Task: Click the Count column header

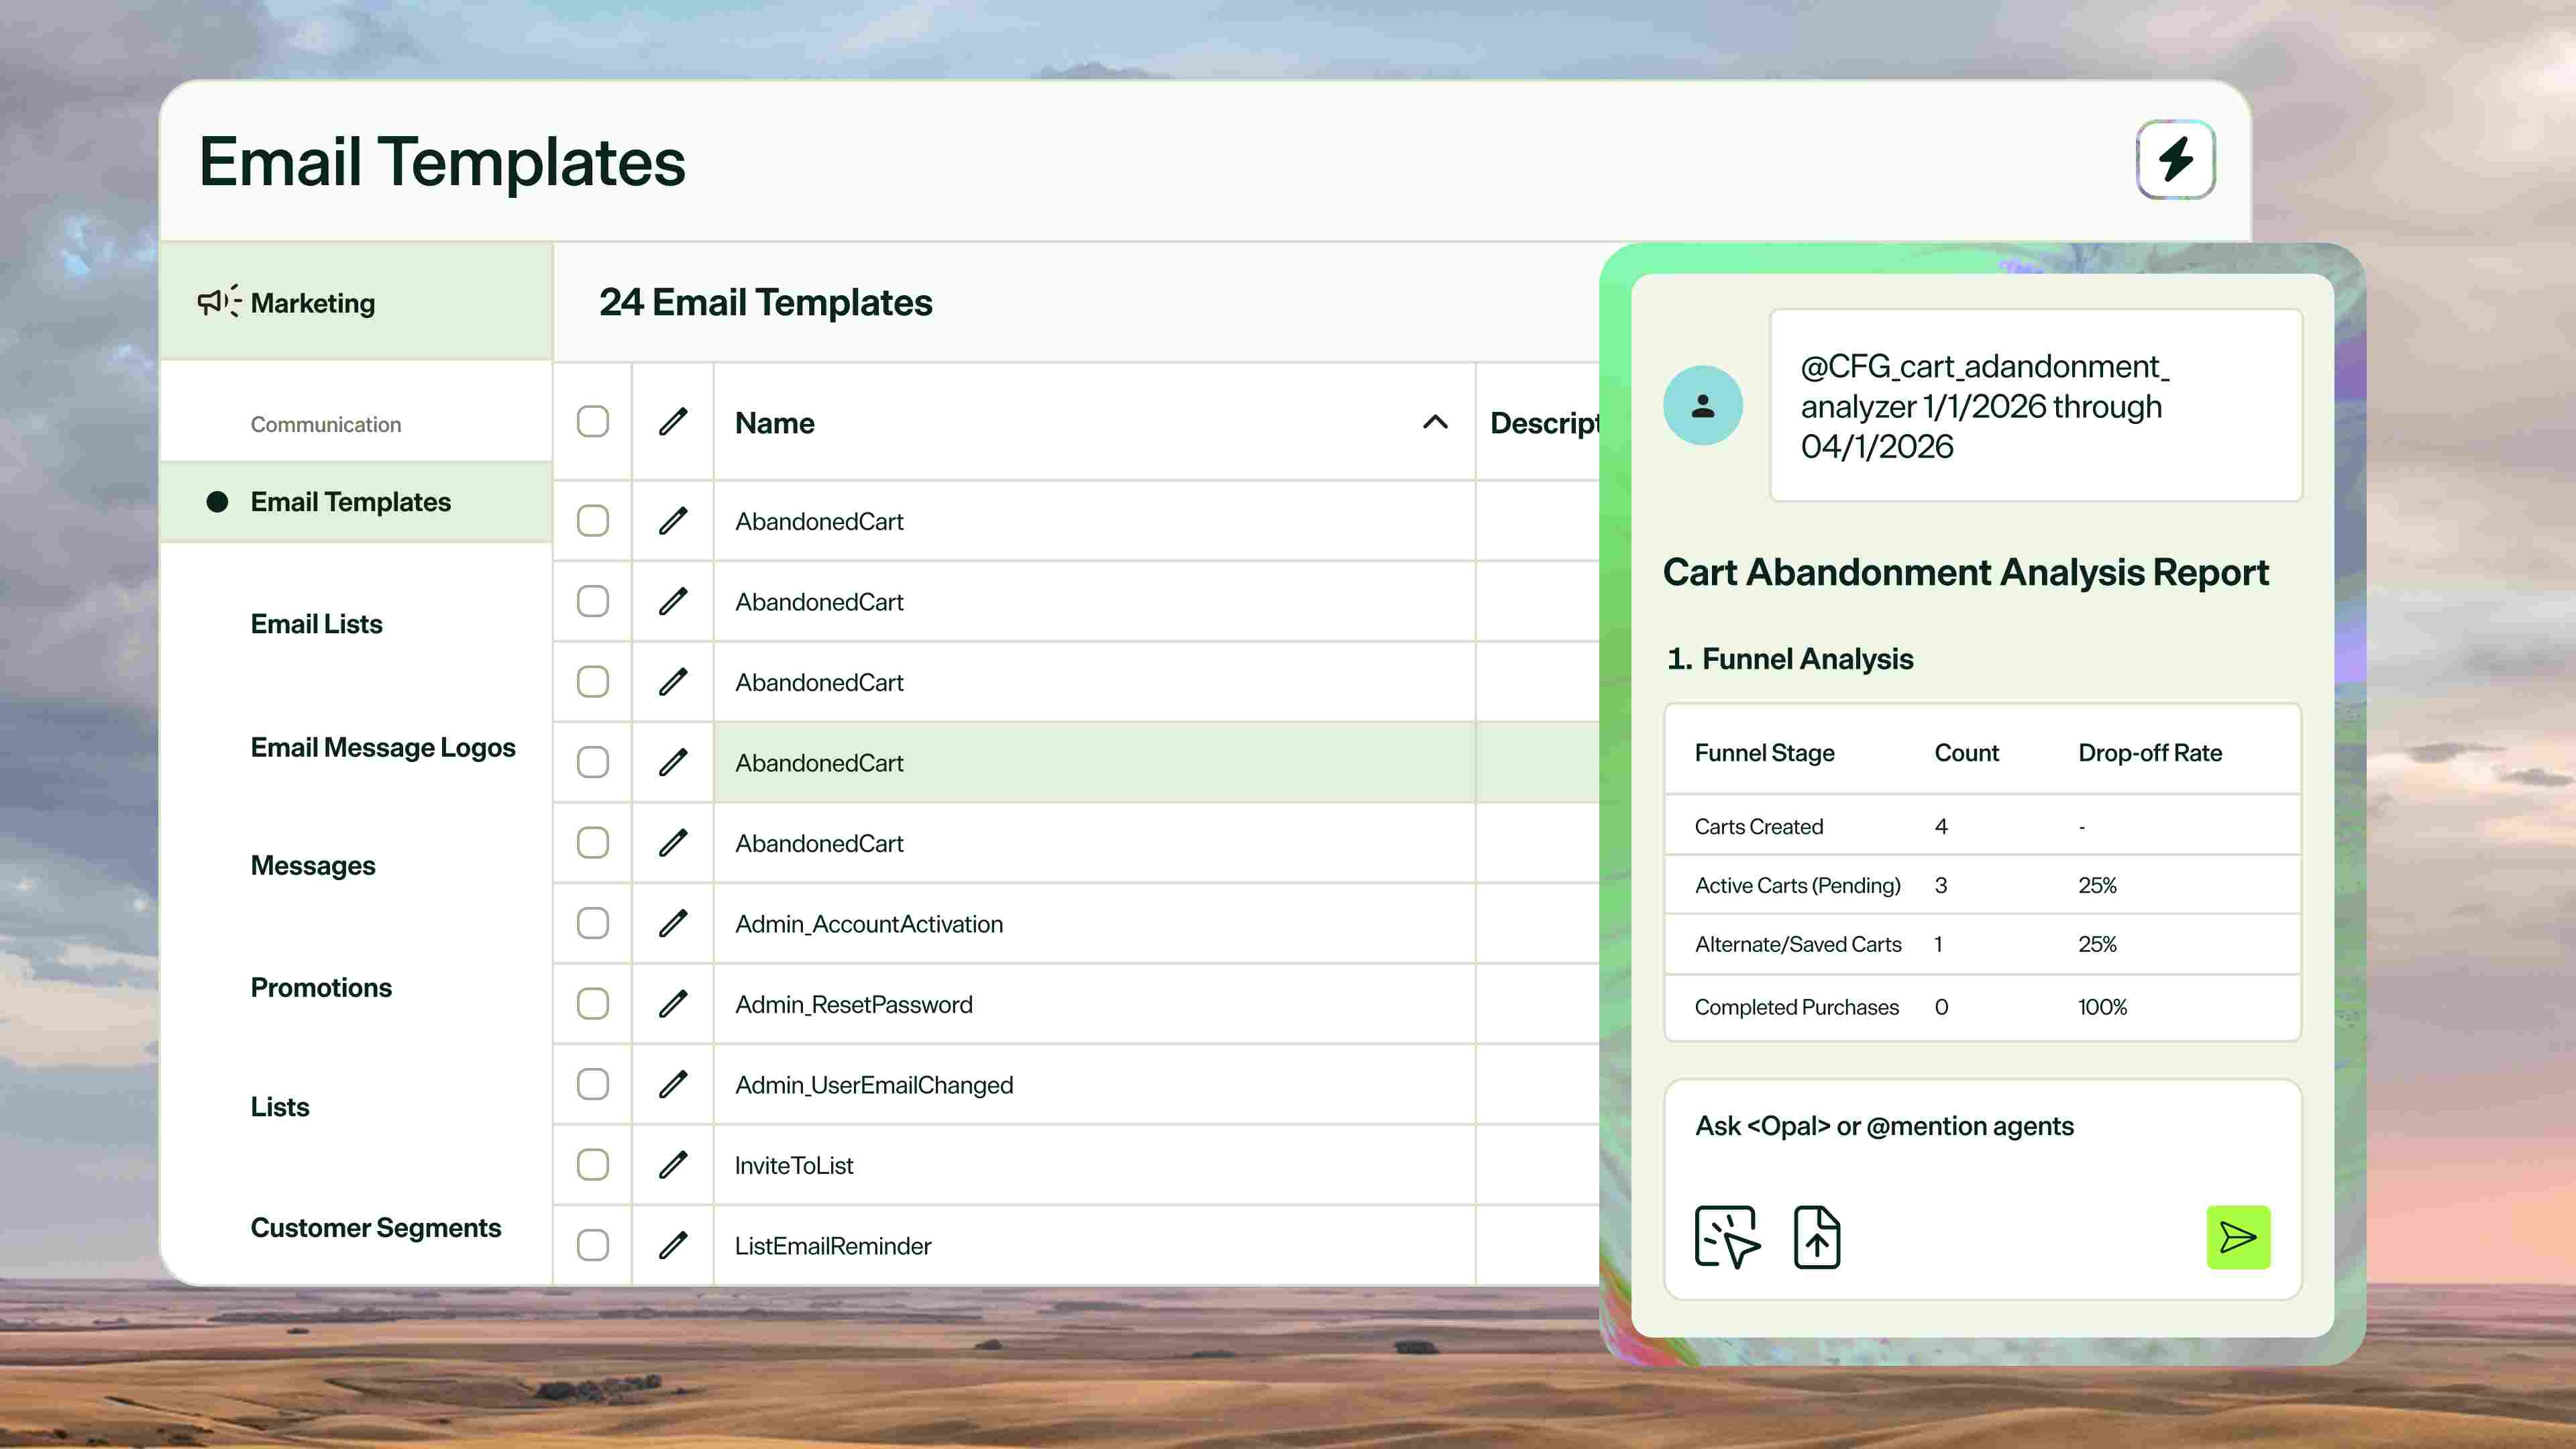Action: [x=1966, y=753]
